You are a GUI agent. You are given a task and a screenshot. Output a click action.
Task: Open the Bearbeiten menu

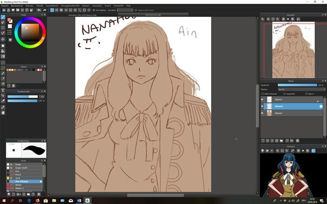17,6
